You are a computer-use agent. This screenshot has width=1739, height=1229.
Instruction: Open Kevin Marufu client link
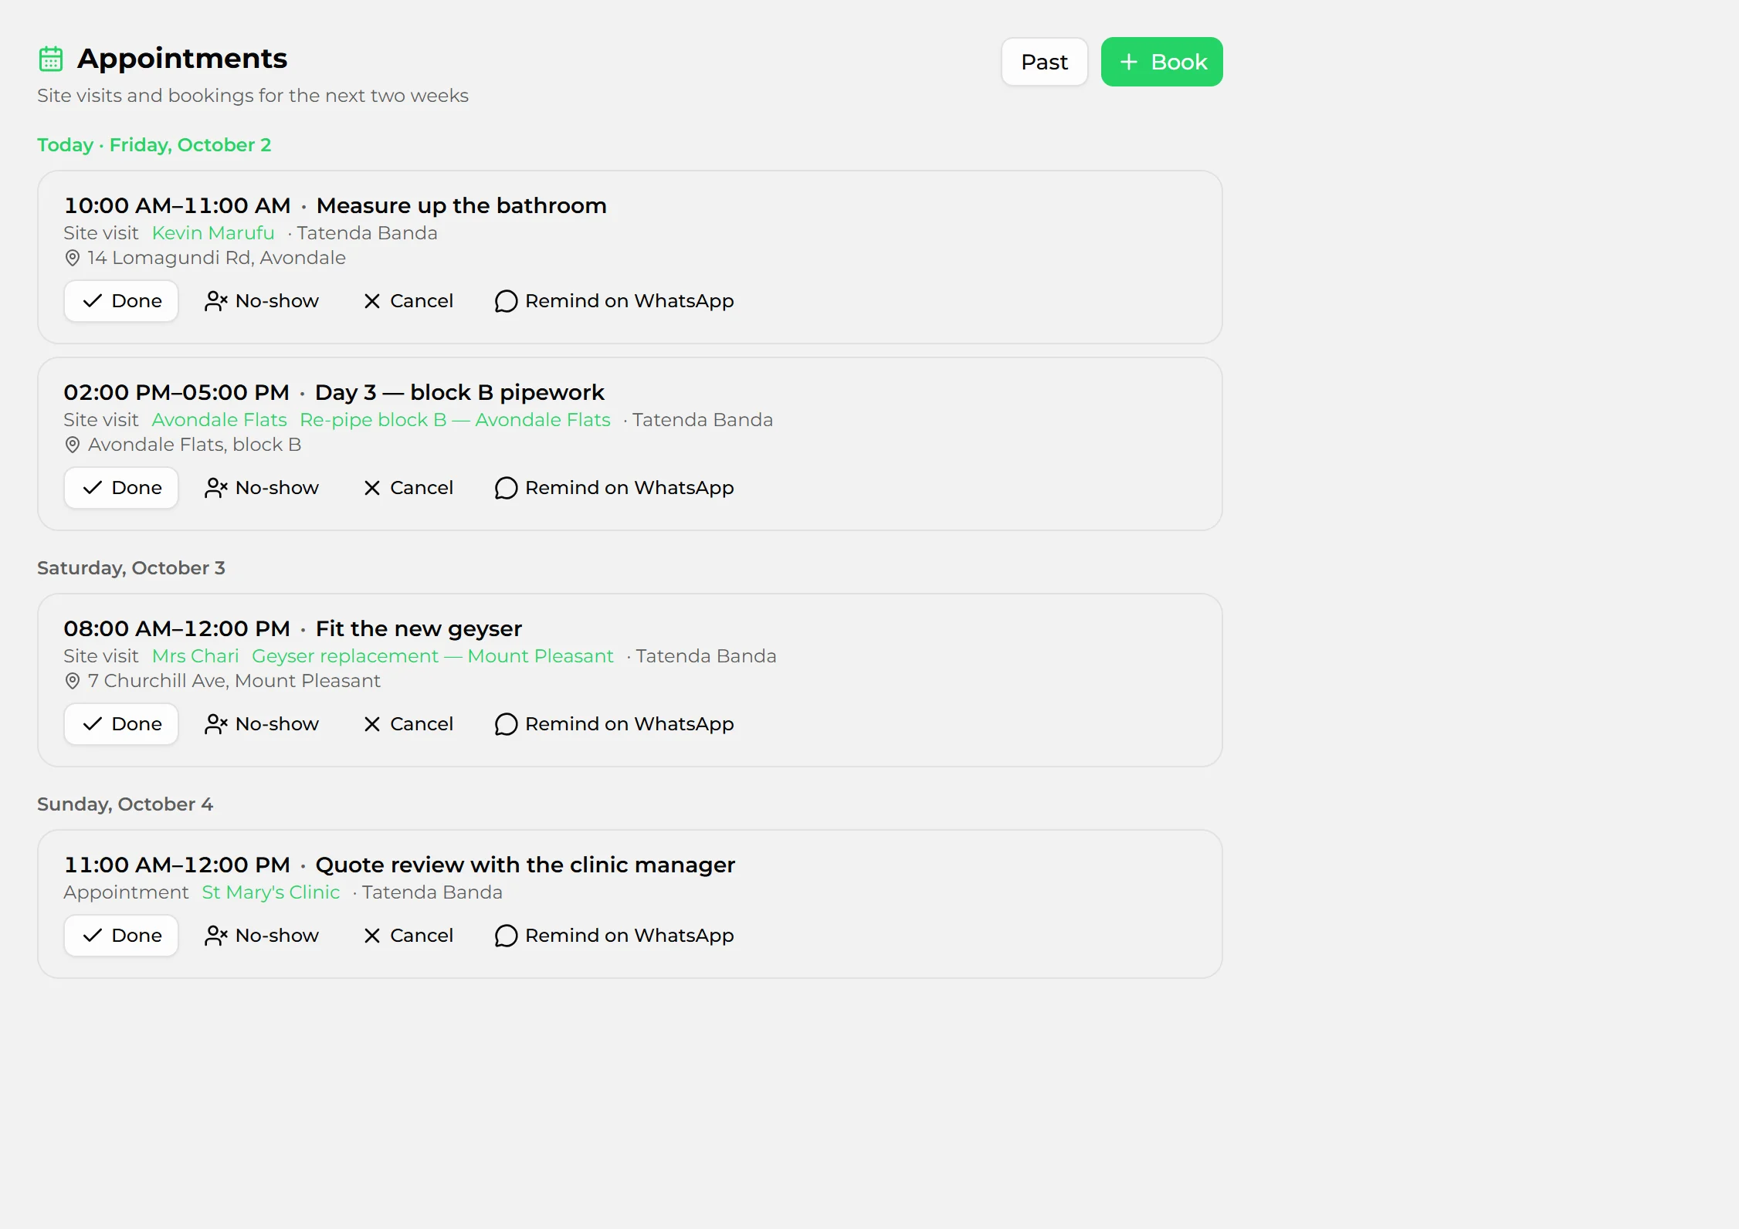(x=213, y=233)
